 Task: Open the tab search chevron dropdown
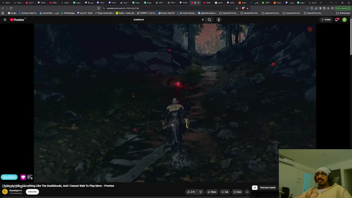click(x=331, y=3)
